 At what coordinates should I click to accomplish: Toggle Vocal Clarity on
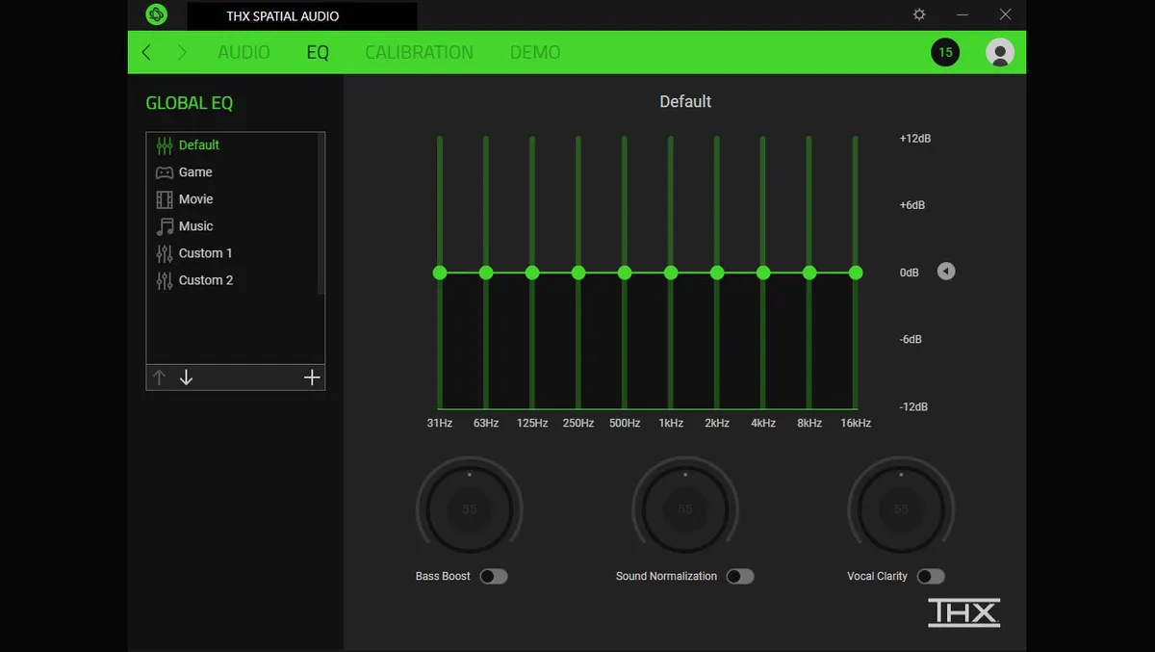coord(930,576)
